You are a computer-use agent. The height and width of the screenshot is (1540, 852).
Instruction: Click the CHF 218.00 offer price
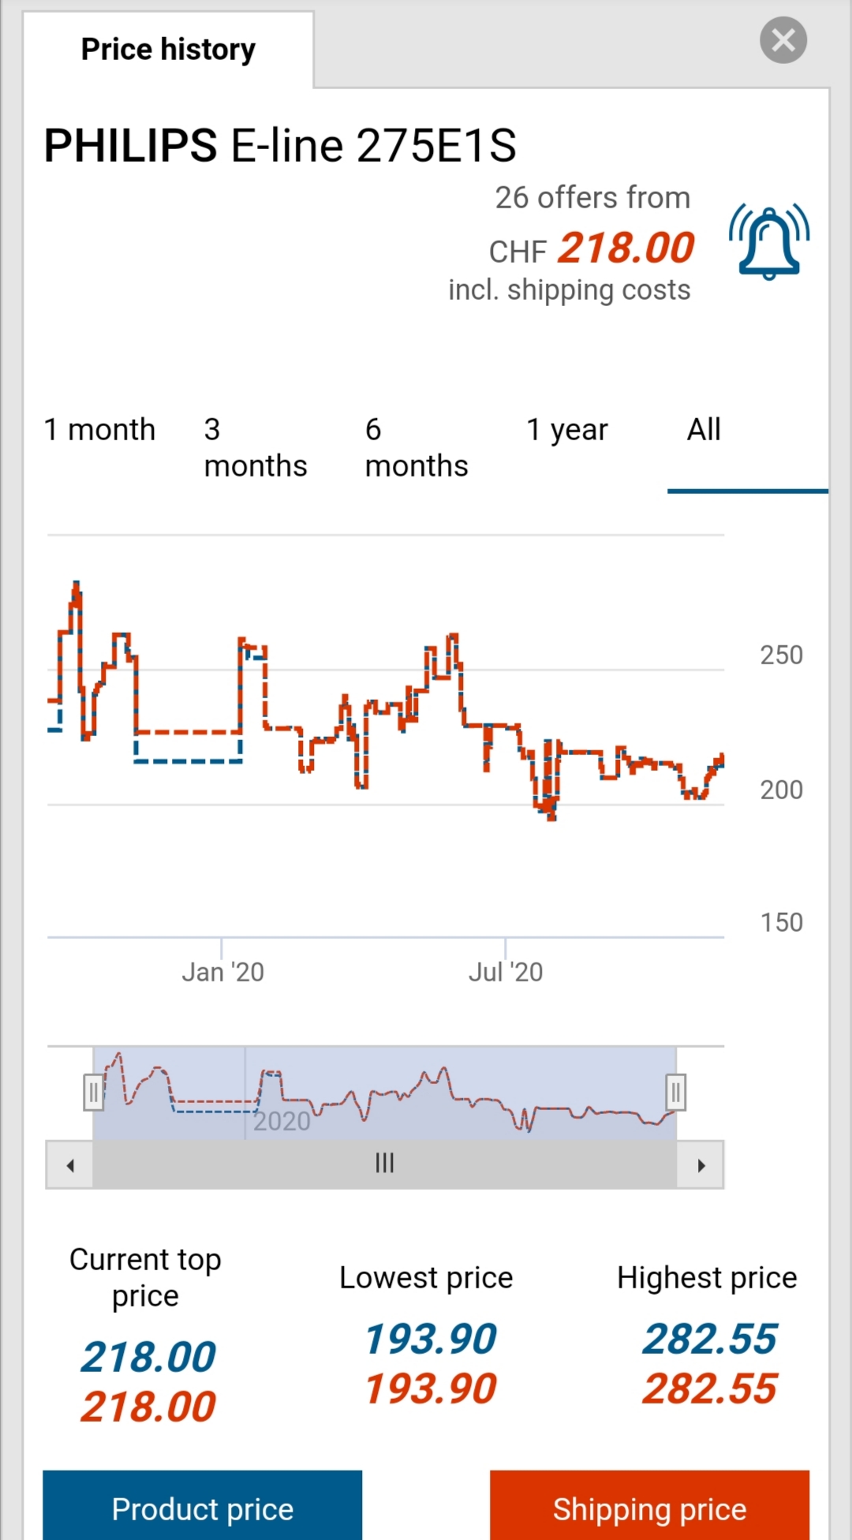pyautogui.click(x=625, y=249)
